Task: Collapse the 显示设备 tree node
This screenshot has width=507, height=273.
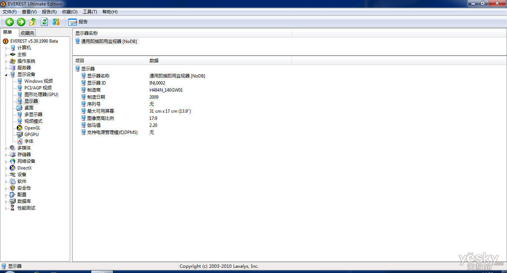Action: (x=6, y=75)
